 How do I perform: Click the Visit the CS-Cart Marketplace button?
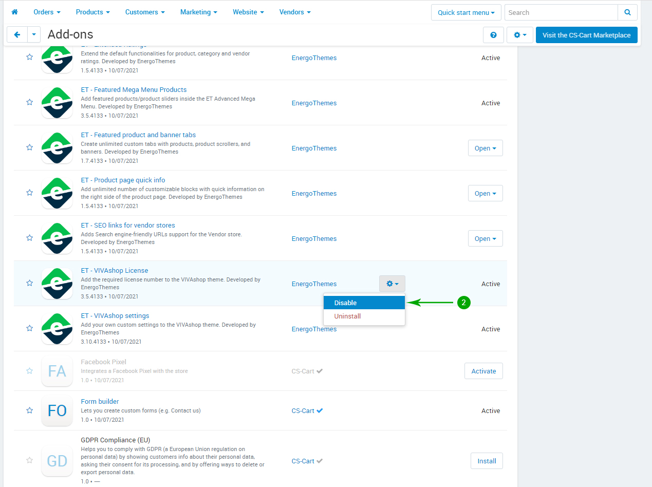point(587,35)
